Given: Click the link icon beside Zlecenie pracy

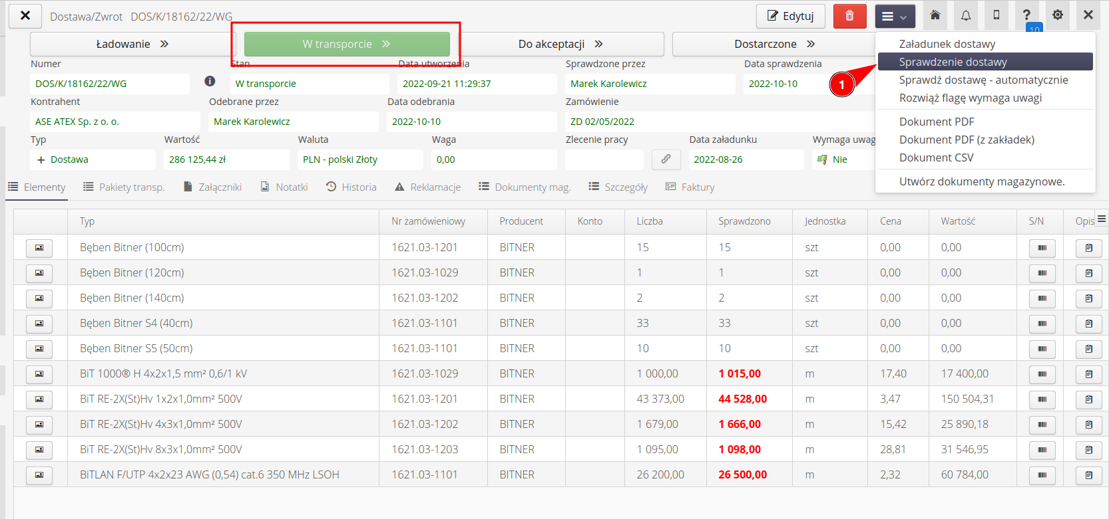Looking at the screenshot, I should (x=666, y=159).
